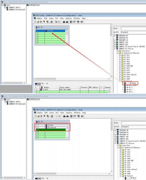
Task: Open Window menu in window with IE General row
Action: 77,113
